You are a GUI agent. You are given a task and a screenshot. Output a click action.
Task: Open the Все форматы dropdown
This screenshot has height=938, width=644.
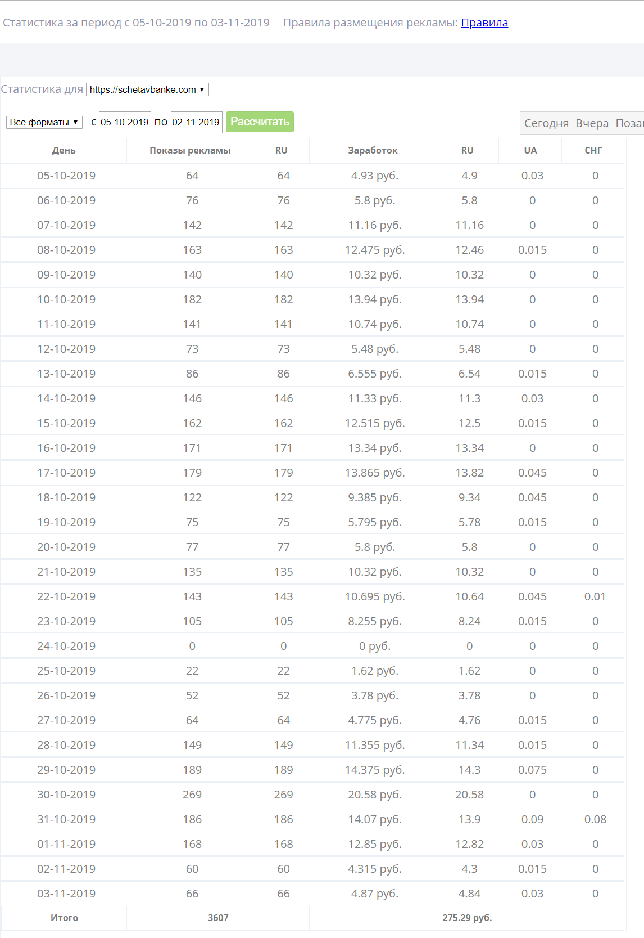44,122
